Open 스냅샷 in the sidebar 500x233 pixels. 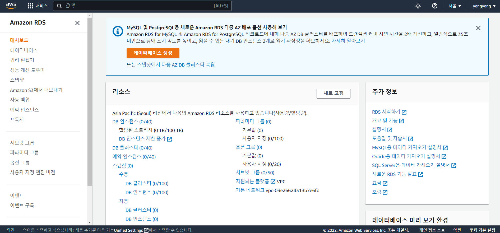[x=17, y=80]
